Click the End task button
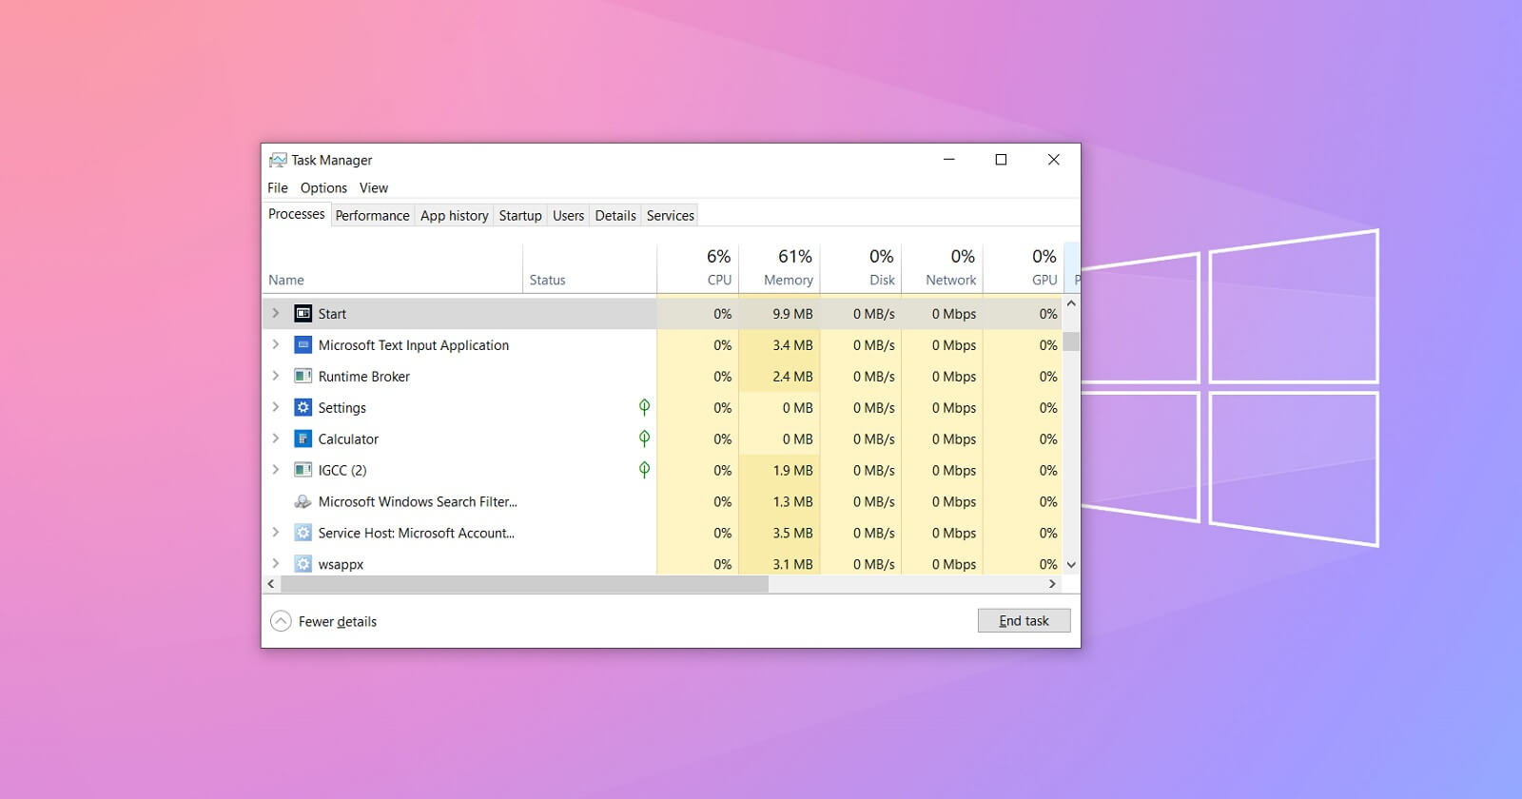1522x799 pixels. click(x=1024, y=620)
